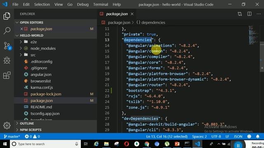Image resolution: width=264 pixels, height=148 pixels.
Task: Open Windows Start menu
Action: [5, 144]
